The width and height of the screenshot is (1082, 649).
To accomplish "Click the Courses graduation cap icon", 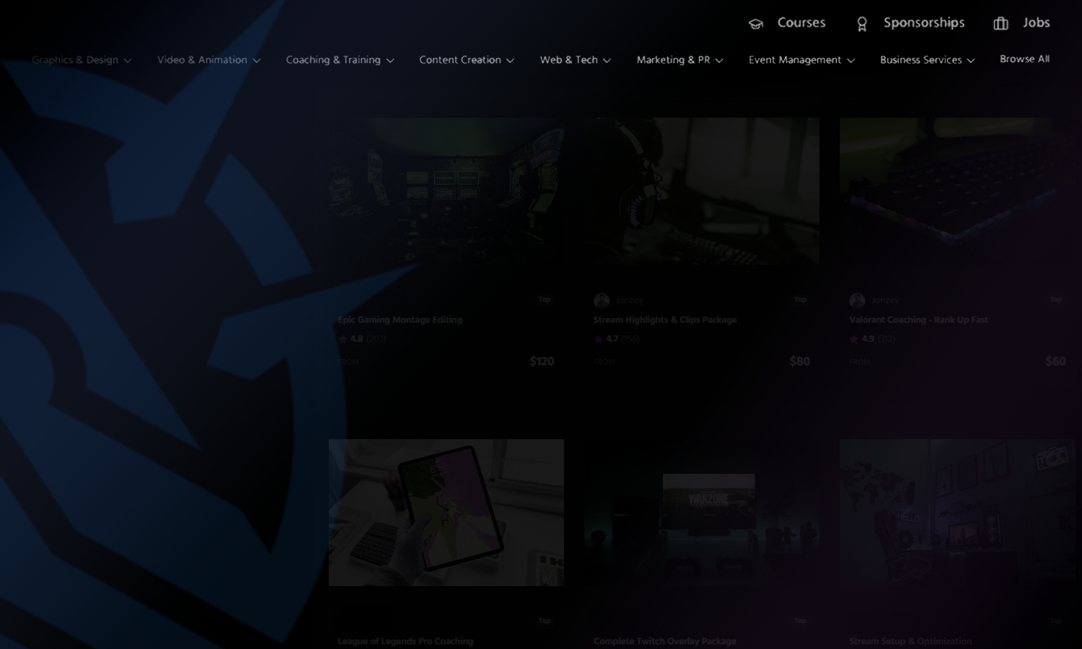I will 755,24.
